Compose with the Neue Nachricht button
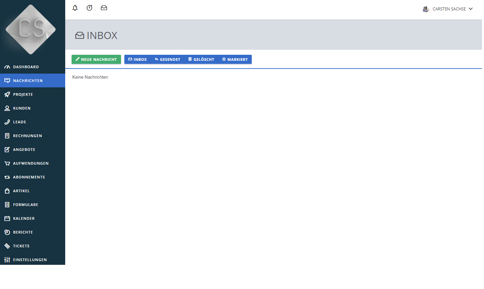The image size is (484, 289). coord(96,59)
